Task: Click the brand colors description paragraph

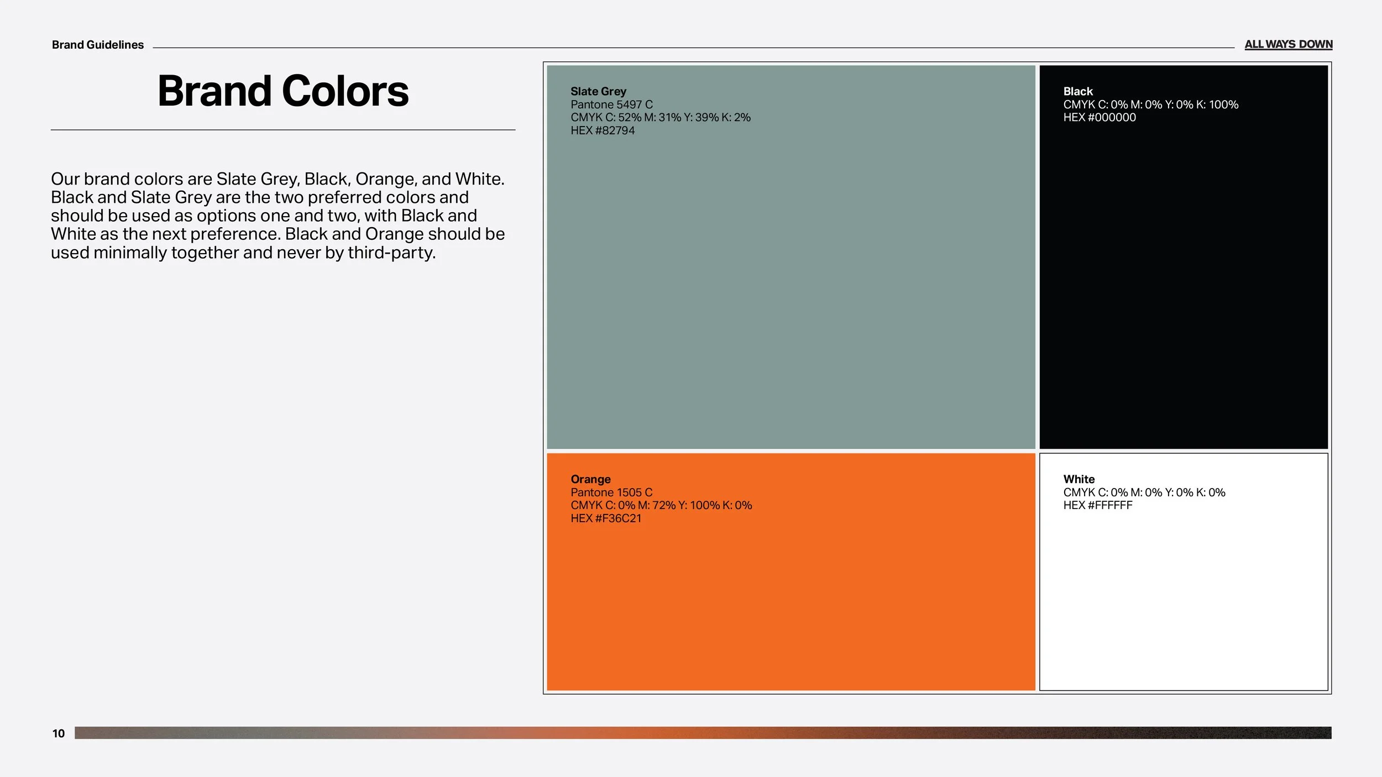Action: tap(278, 216)
